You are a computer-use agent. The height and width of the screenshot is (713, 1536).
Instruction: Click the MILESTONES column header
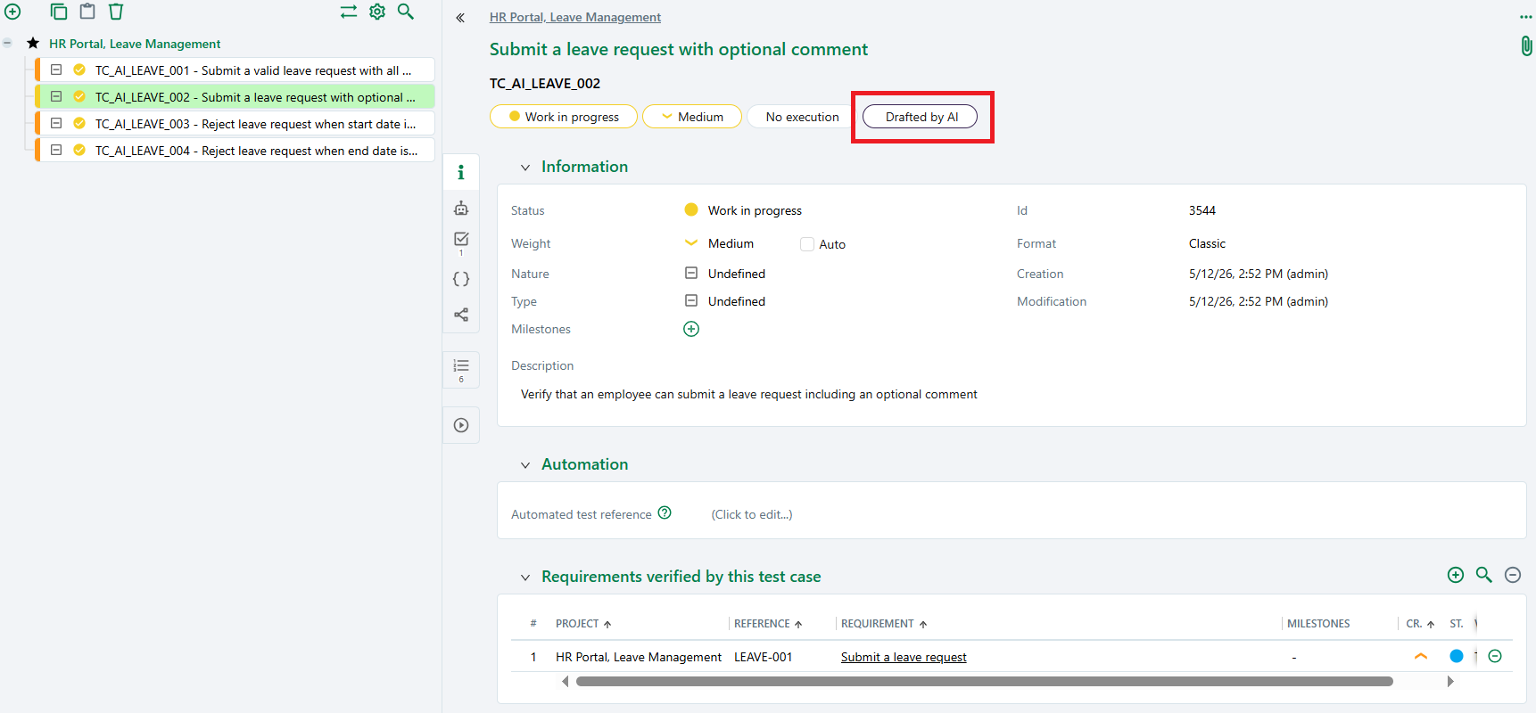click(x=1318, y=624)
